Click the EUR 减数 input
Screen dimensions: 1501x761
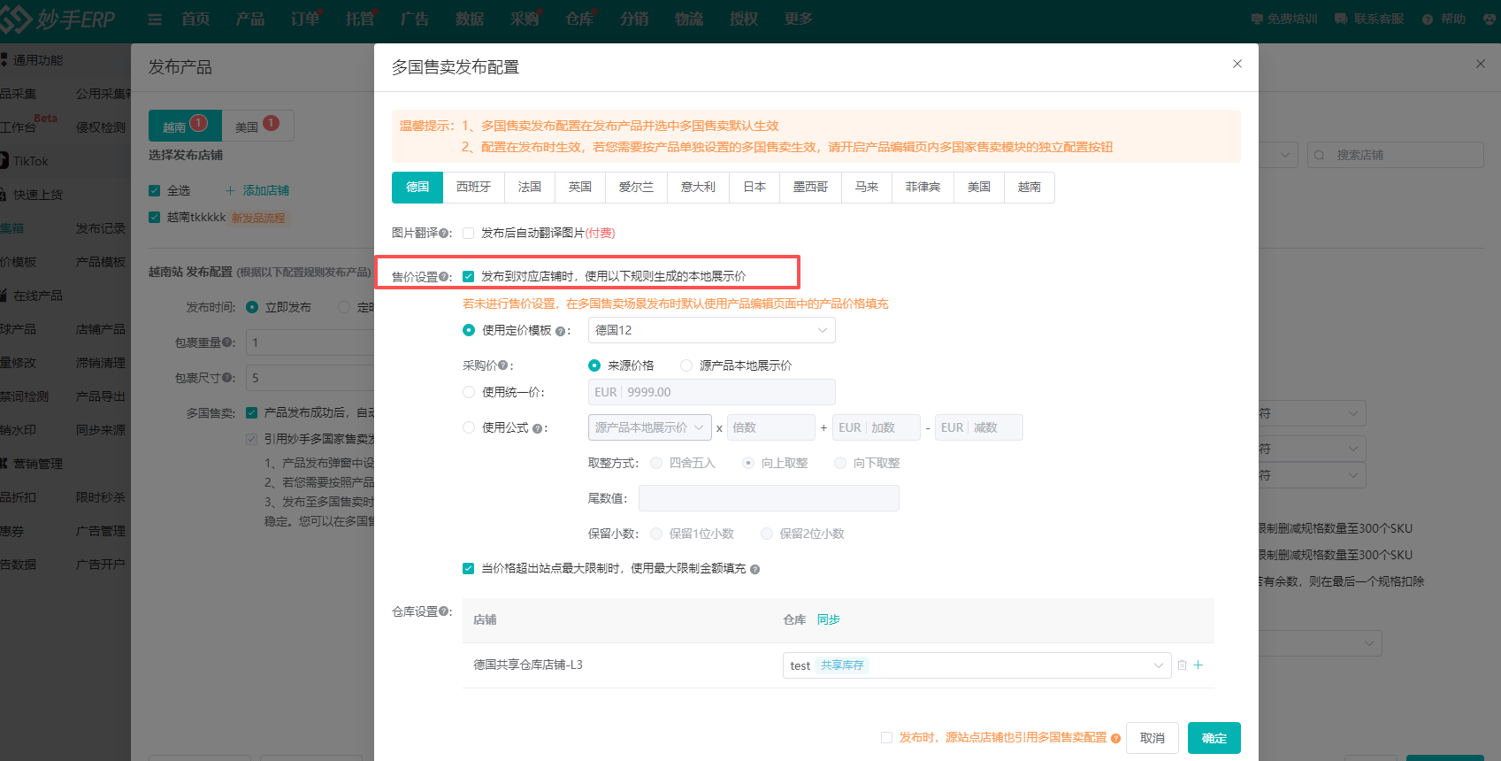coord(979,427)
